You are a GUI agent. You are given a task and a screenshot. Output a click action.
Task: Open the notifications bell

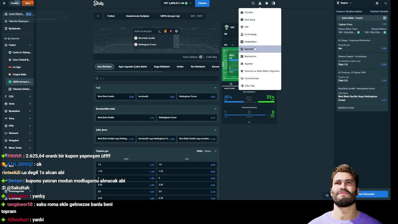click(266, 3)
